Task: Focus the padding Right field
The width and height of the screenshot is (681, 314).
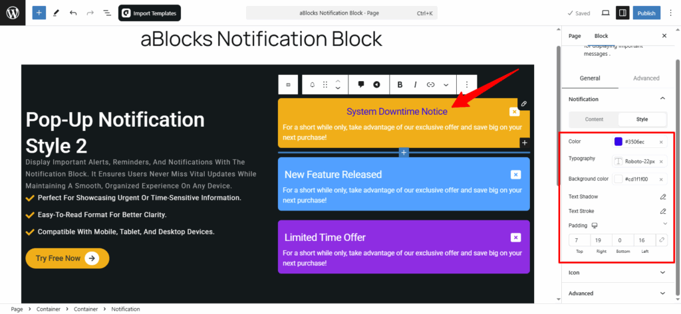Action: 601,240
